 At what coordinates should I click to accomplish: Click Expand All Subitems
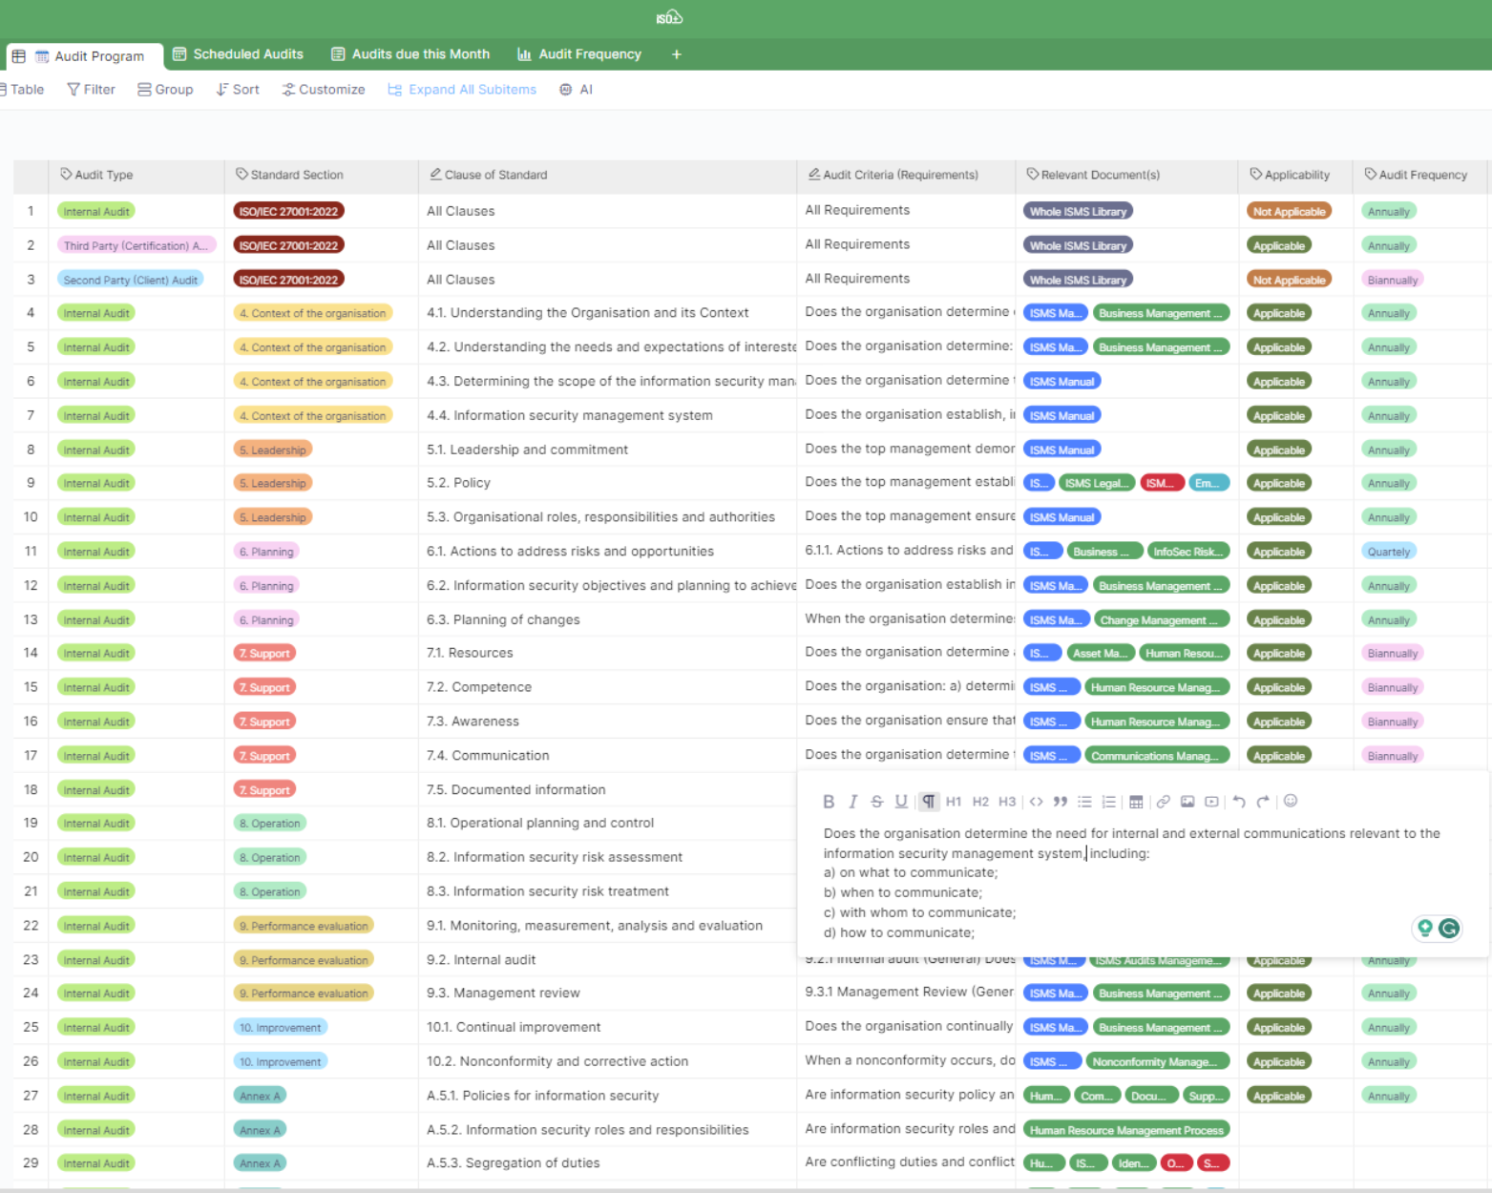(462, 90)
